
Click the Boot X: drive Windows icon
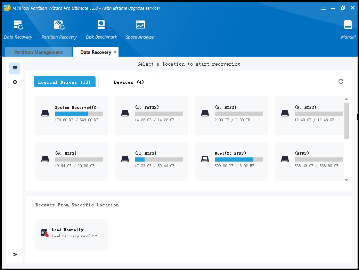click(205, 159)
